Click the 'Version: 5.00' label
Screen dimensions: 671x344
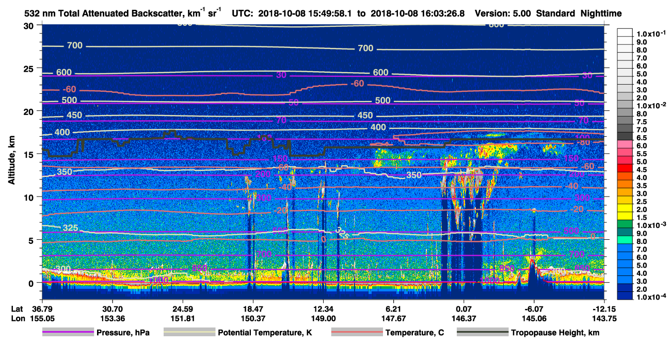click(x=502, y=13)
